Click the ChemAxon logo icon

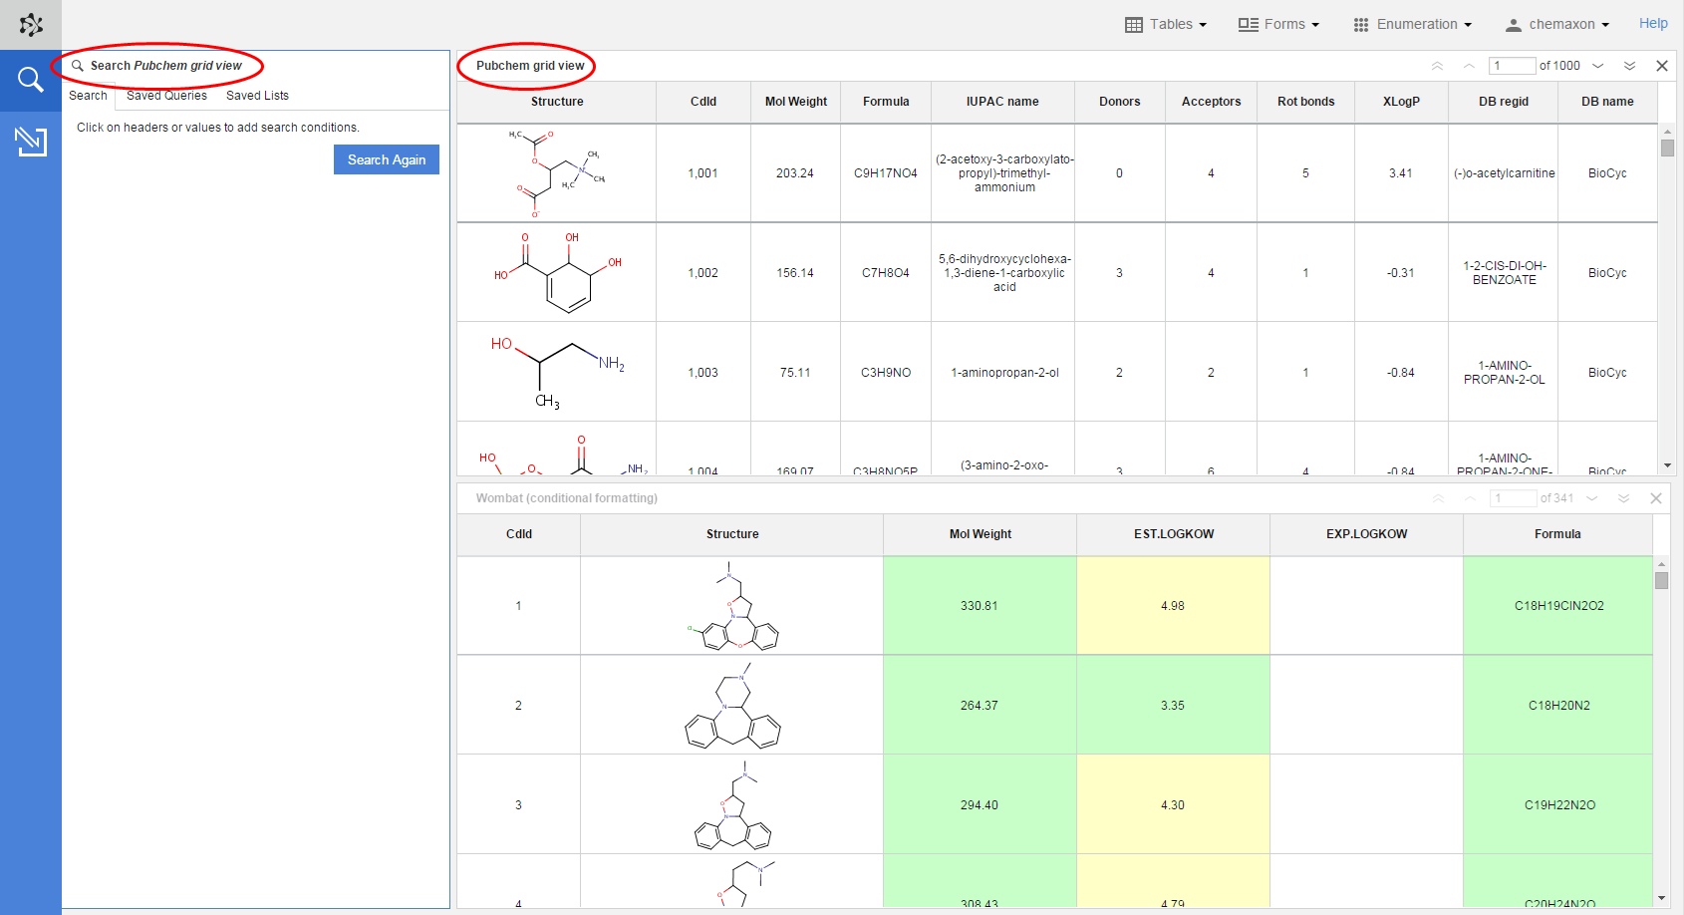31,25
